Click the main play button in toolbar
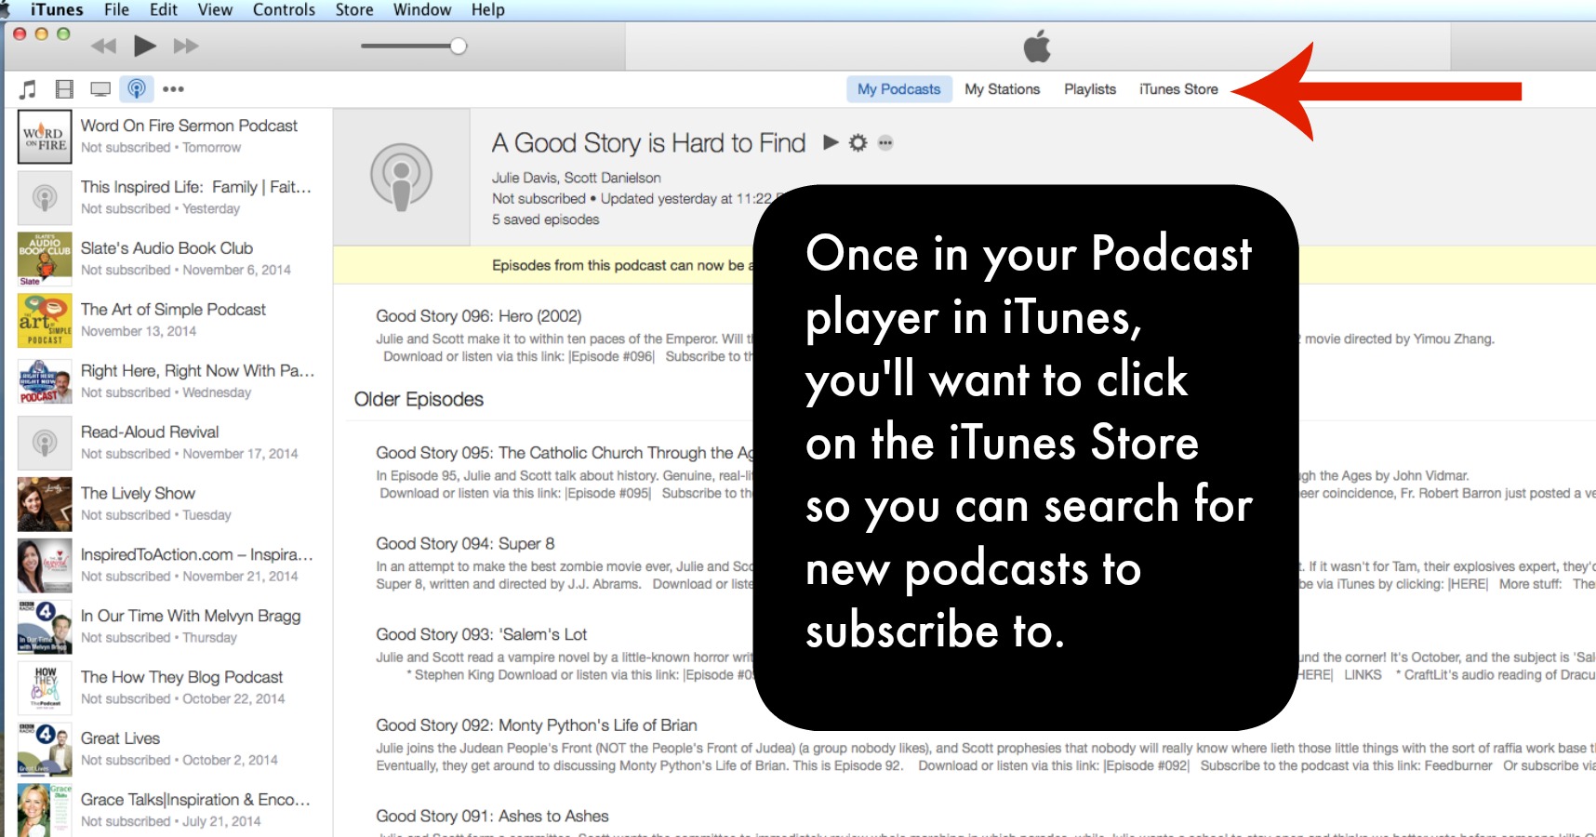This screenshot has height=837, width=1596. 145,46
